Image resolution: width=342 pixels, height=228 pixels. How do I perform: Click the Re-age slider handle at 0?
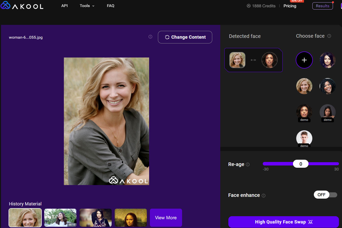pos(301,164)
